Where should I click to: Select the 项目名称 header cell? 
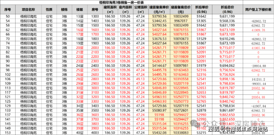point(29,10)
